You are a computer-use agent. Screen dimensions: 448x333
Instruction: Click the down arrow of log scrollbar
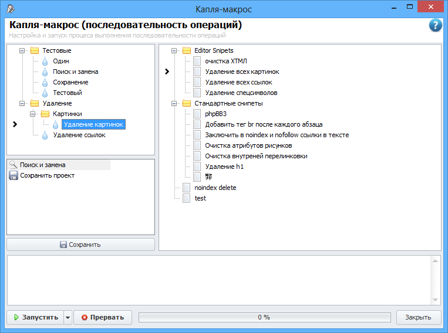(x=435, y=300)
